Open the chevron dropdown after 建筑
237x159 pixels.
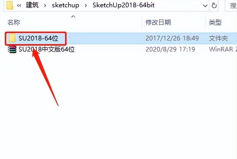45,6
